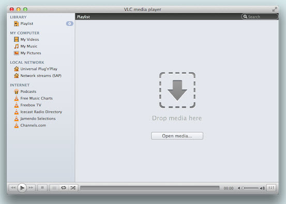This screenshot has width=286, height=204.
Task: Open the My Pictures photo icon
Action: [17, 53]
